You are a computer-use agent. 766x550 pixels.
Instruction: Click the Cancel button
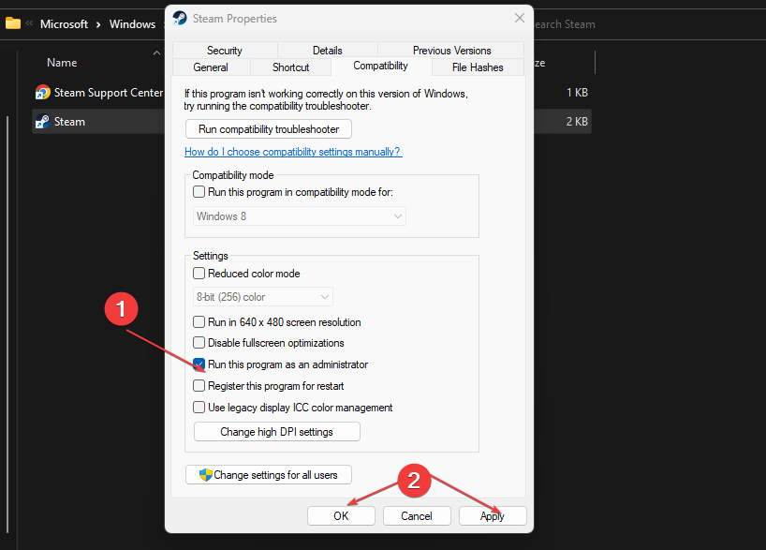417,515
